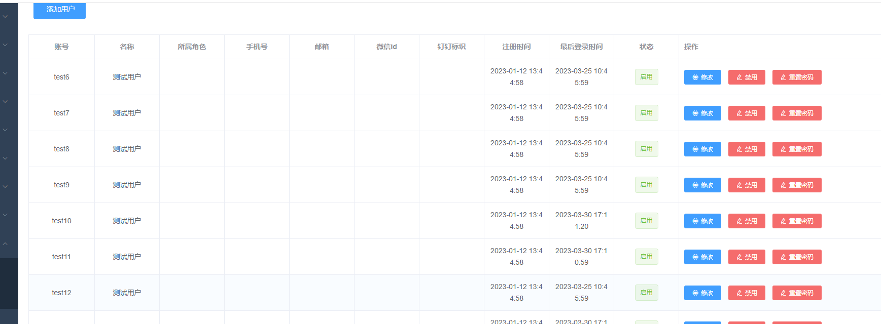Click 重置密码 in the test12 row

pyautogui.click(x=797, y=293)
